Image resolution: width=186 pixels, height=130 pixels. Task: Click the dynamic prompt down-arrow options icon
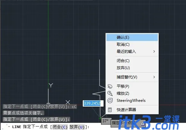click(x=143, y=124)
